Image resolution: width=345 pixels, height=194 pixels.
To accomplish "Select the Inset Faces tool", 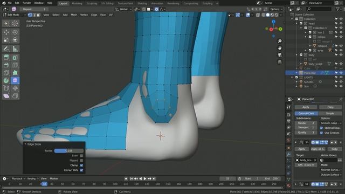I will 15,58.
